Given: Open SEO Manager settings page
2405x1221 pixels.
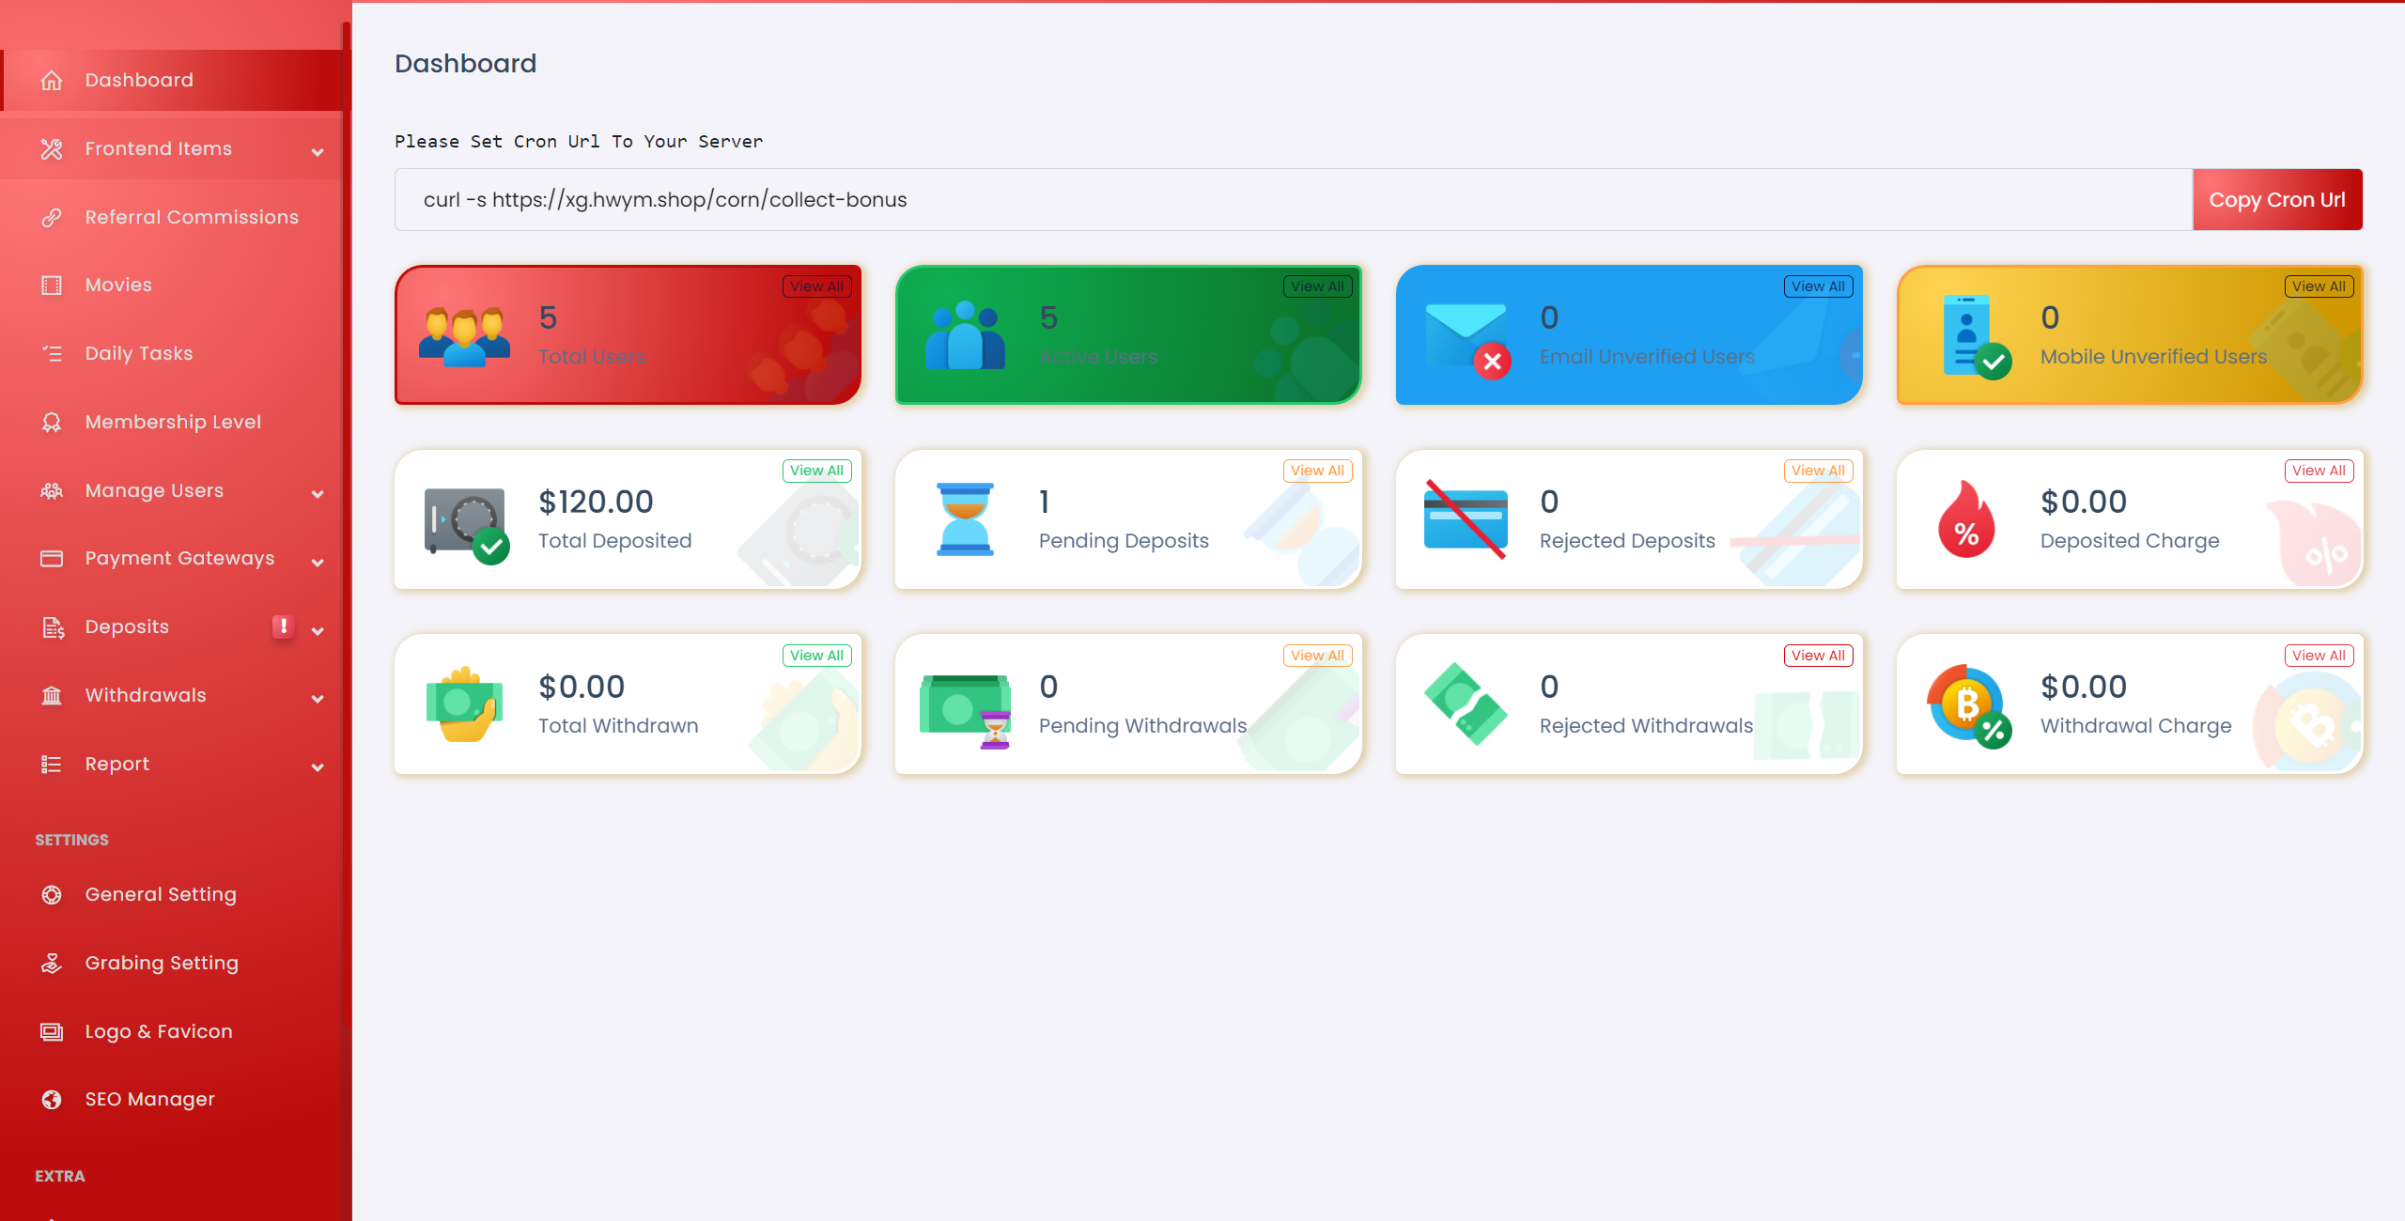Looking at the screenshot, I should click(149, 1100).
